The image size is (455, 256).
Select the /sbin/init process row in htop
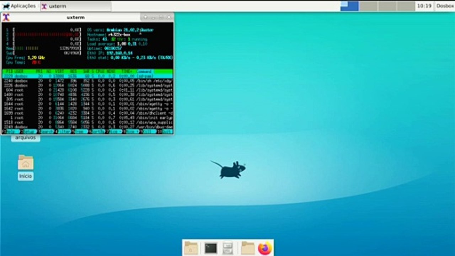coord(88,118)
